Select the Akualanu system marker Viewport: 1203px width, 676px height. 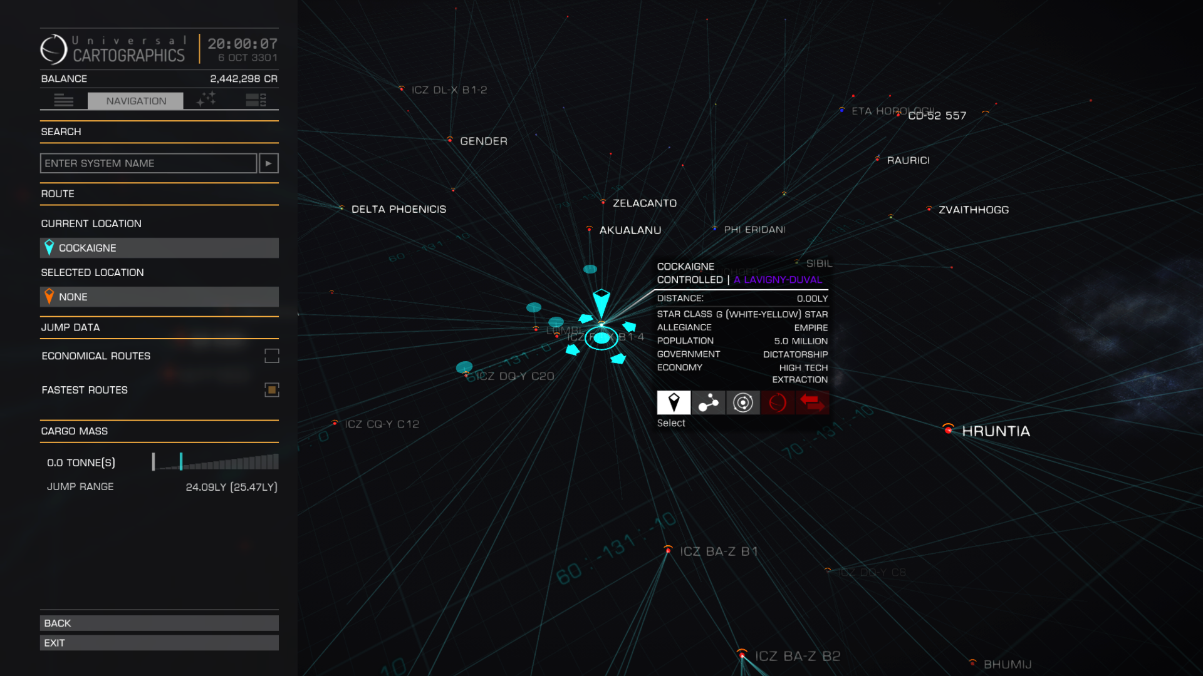click(590, 228)
